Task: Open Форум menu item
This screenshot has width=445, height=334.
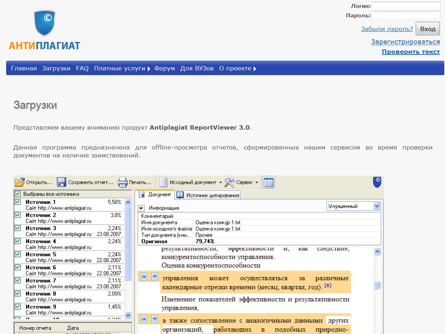Action: [x=164, y=69]
